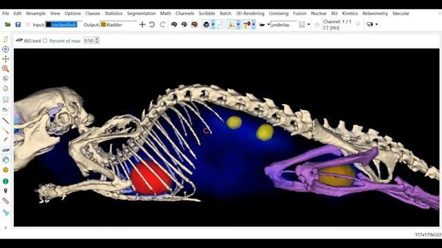This screenshot has height=248, width=442.
Task: Select the dark green brush sidebar tool
Action: click(x=6, y=121)
